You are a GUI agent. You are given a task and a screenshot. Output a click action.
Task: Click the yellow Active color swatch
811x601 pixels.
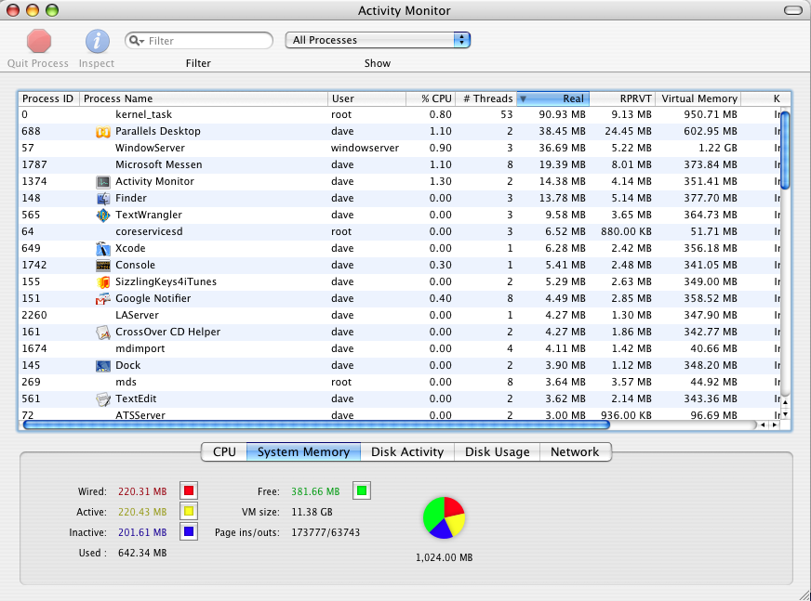click(x=189, y=511)
